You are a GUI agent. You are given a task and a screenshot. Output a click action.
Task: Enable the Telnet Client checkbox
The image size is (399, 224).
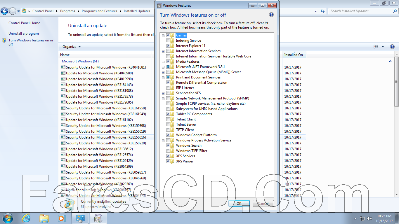[168, 119]
